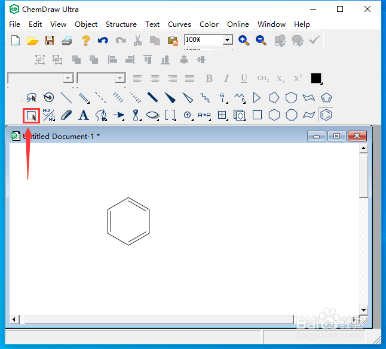This screenshot has height=349, width=386.
Task: Set right text alignment
Action: (172, 79)
